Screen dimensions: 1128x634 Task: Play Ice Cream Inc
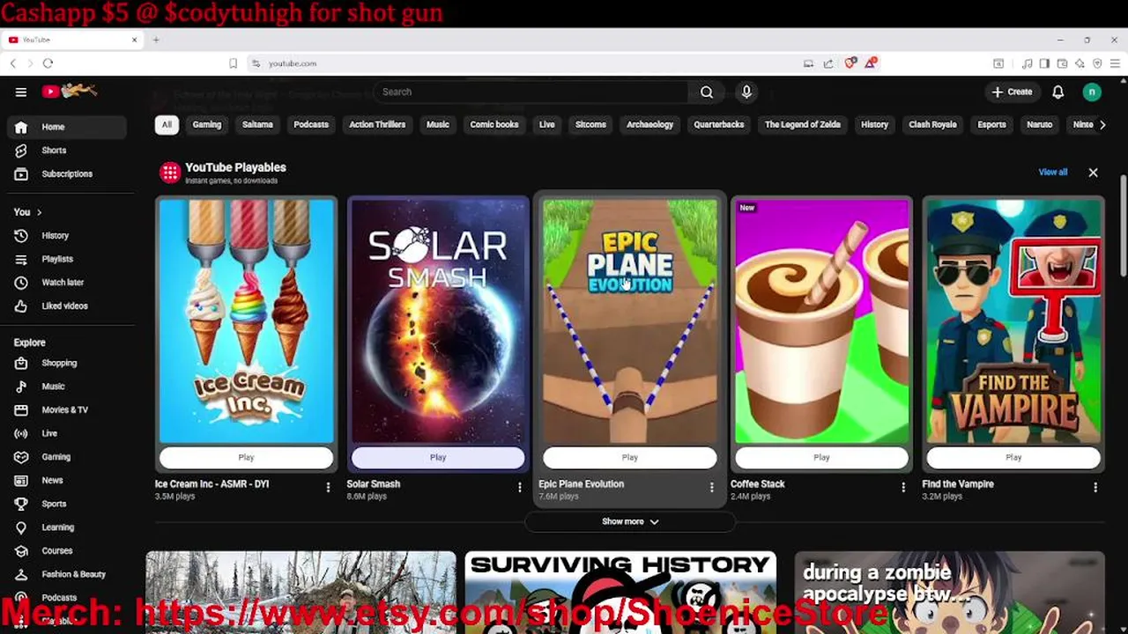pyautogui.click(x=246, y=457)
